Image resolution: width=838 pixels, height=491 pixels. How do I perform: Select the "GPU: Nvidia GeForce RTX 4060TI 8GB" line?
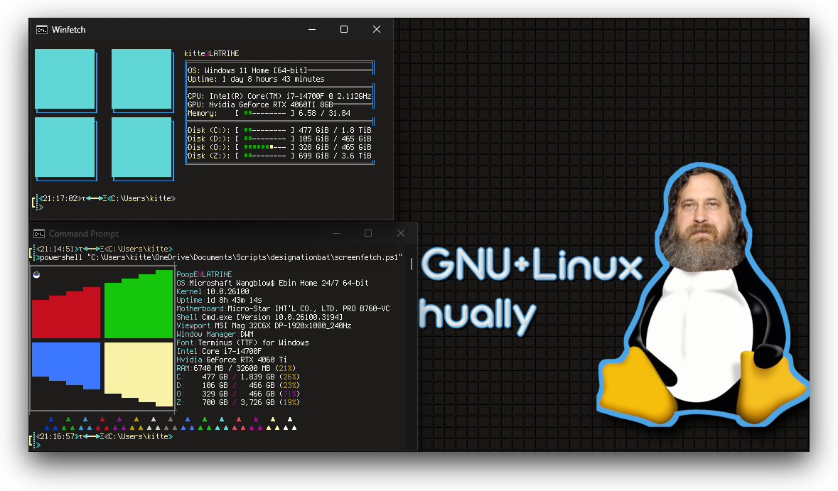[260, 104]
